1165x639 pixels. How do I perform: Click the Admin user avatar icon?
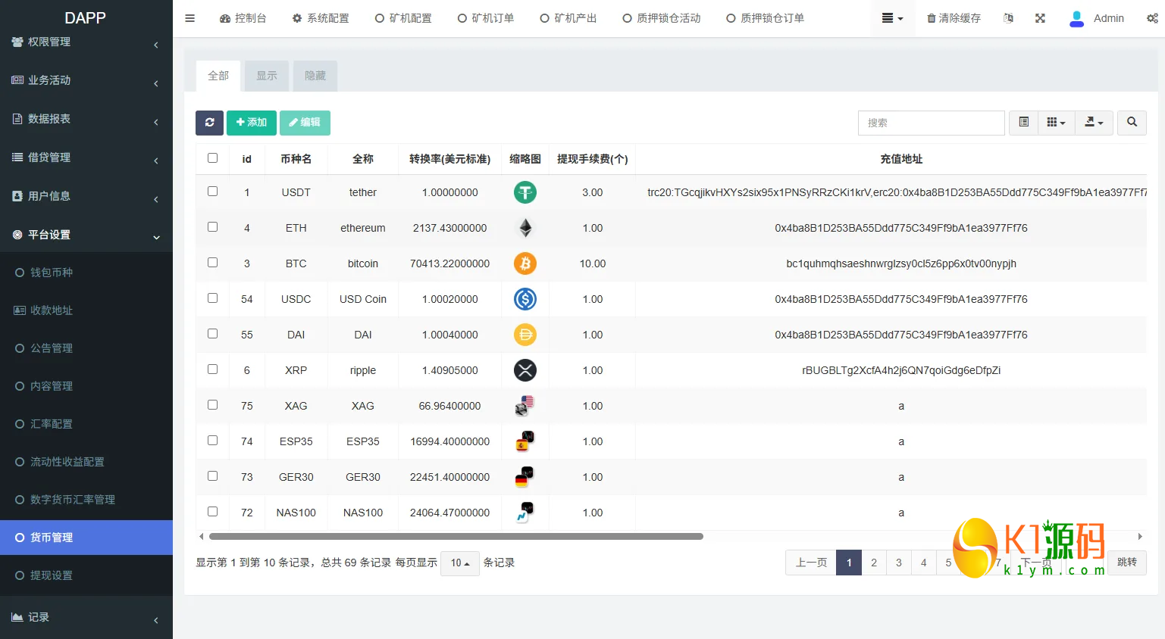[1076, 18]
